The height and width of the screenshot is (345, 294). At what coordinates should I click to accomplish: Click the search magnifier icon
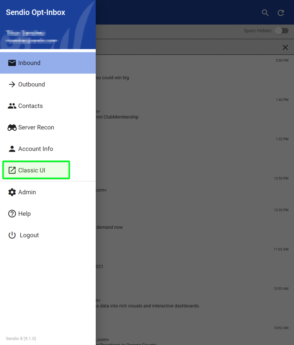[x=265, y=13]
